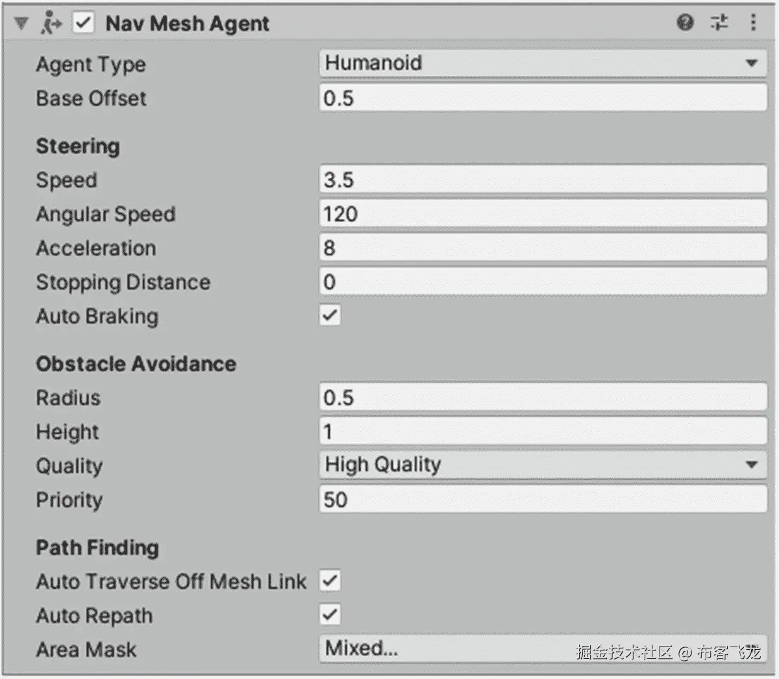Open the presets sliders icon
Image resolution: width=779 pixels, height=679 pixels.
(x=719, y=23)
